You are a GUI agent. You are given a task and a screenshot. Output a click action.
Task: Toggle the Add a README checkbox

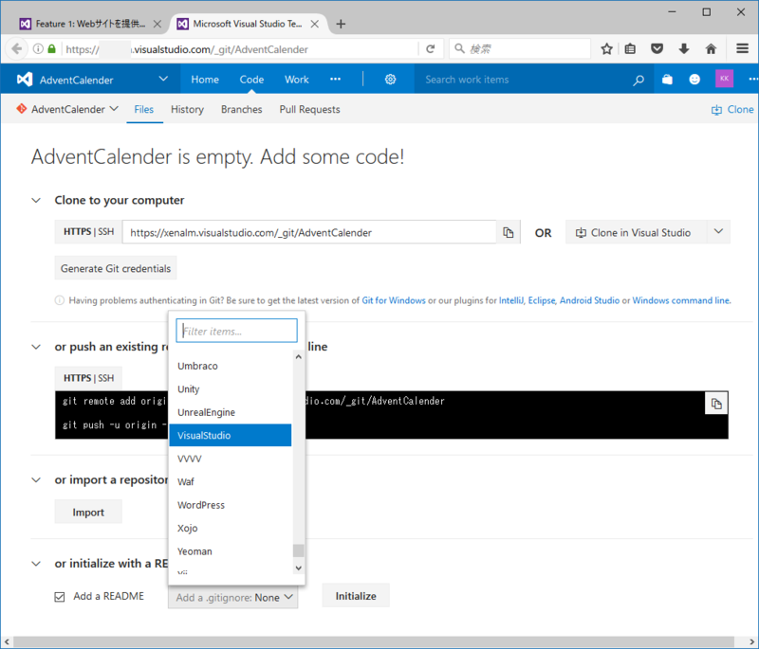(x=60, y=597)
